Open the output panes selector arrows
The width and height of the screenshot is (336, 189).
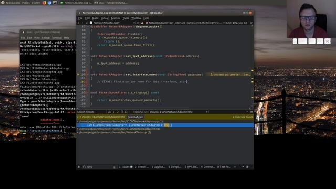pos(235,167)
